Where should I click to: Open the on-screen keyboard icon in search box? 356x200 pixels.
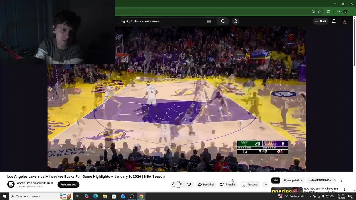click(209, 21)
